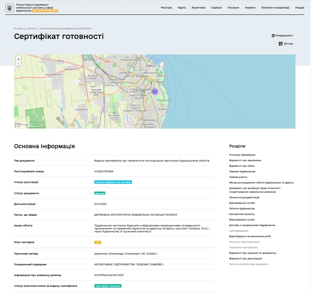
Task: Jump to section Об'єкти будівництва
Action: (242, 209)
